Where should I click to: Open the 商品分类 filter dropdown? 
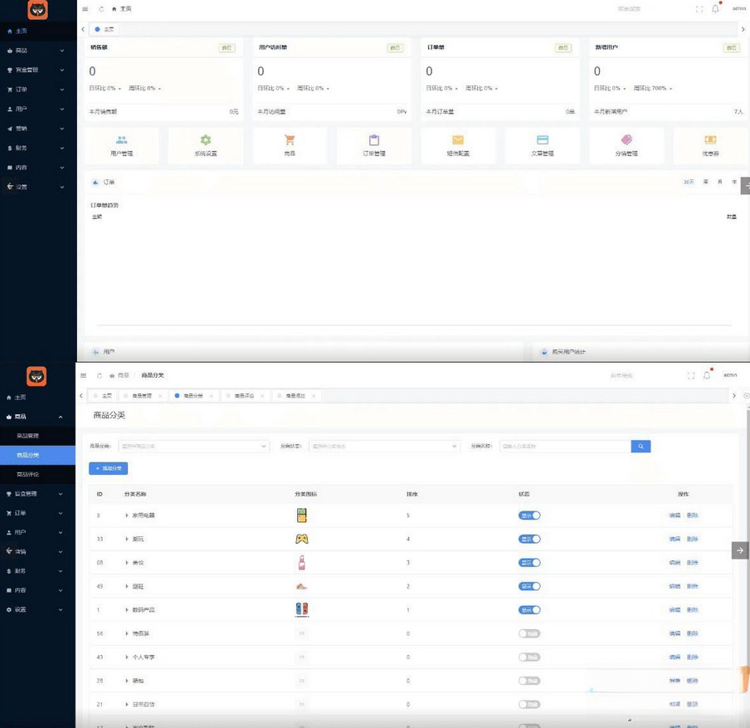194,447
